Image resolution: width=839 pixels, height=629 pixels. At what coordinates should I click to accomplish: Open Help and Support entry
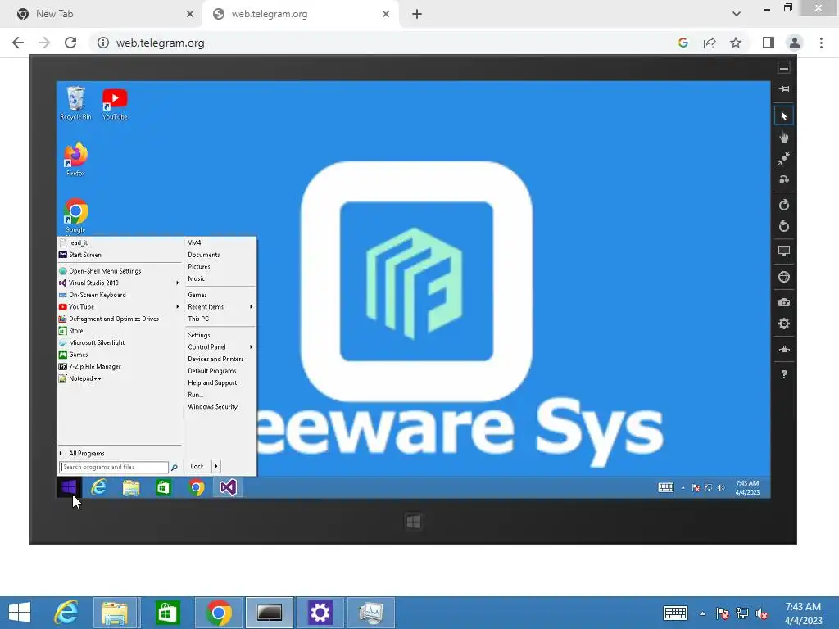(x=212, y=383)
